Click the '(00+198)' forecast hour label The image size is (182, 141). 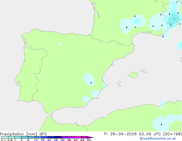173,134
